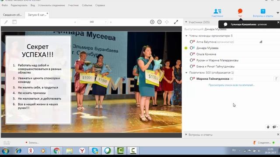Dismiss the chat notification popup
The image size is (280, 157).
tap(278, 22)
